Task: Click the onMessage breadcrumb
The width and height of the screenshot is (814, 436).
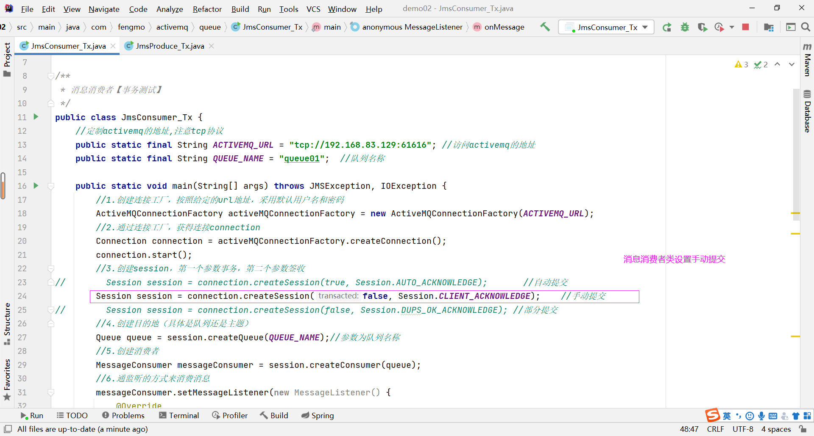Action: point(499,27)
